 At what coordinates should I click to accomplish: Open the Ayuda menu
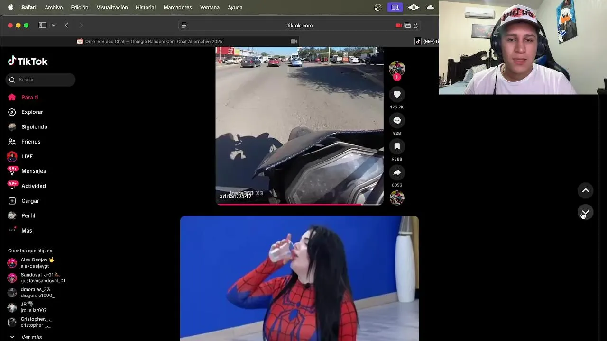coord(235,7)
